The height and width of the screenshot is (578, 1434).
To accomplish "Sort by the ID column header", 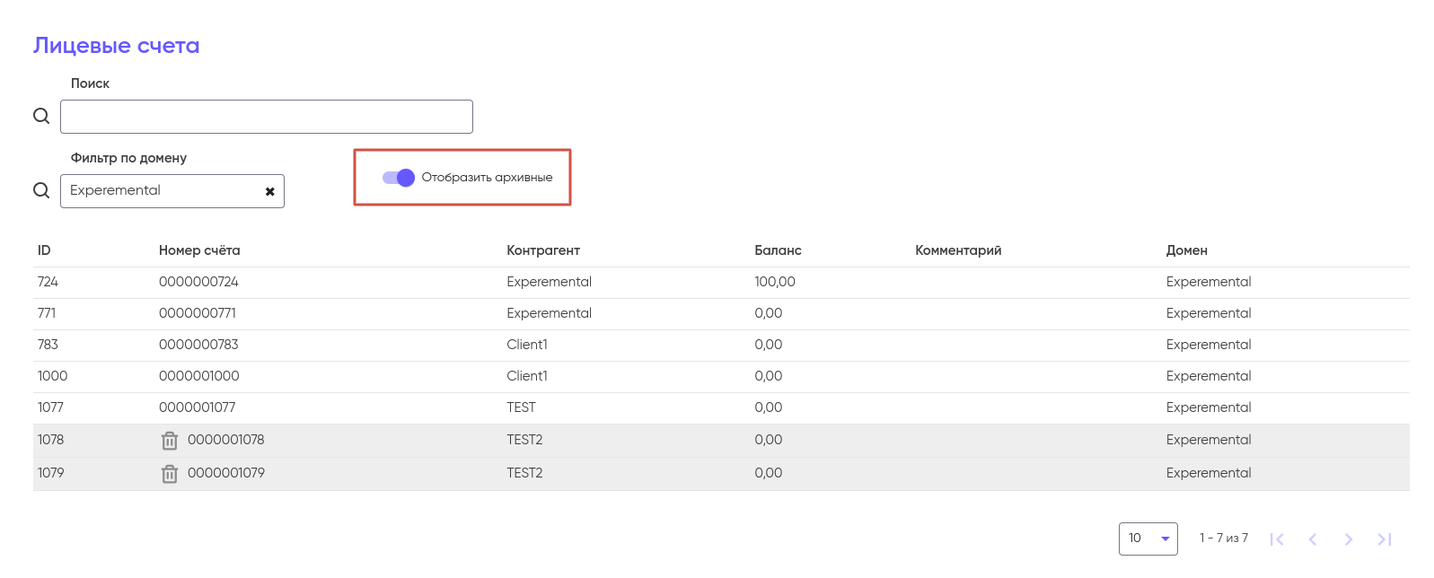I will pos(44,250).
